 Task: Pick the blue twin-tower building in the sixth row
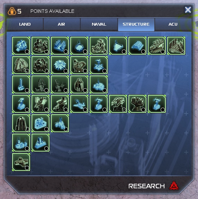coord(40,143)
